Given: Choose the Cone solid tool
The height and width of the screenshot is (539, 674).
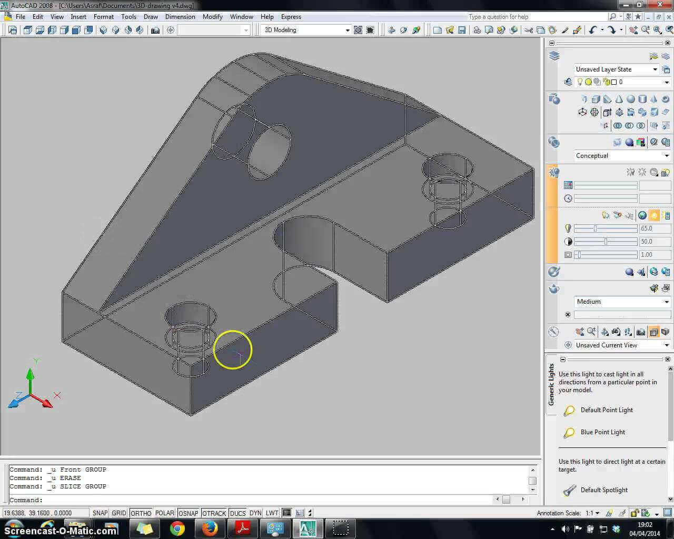Looking at the screenshot, I should [x=619, y=99].
